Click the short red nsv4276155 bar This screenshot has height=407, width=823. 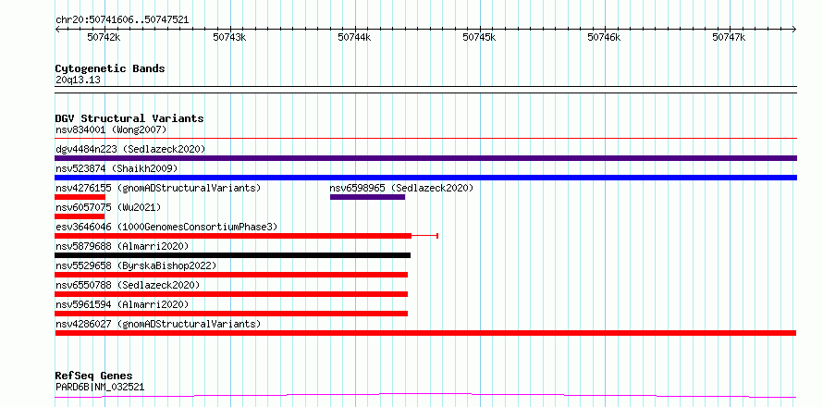point(80,197)
